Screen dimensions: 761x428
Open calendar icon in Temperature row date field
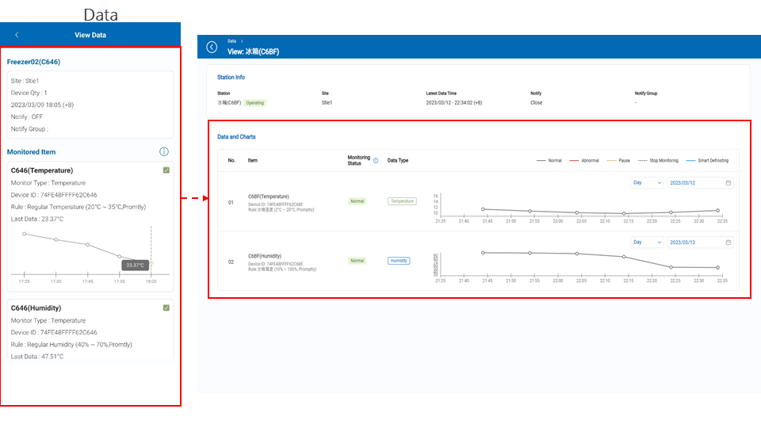click(728, 182)
